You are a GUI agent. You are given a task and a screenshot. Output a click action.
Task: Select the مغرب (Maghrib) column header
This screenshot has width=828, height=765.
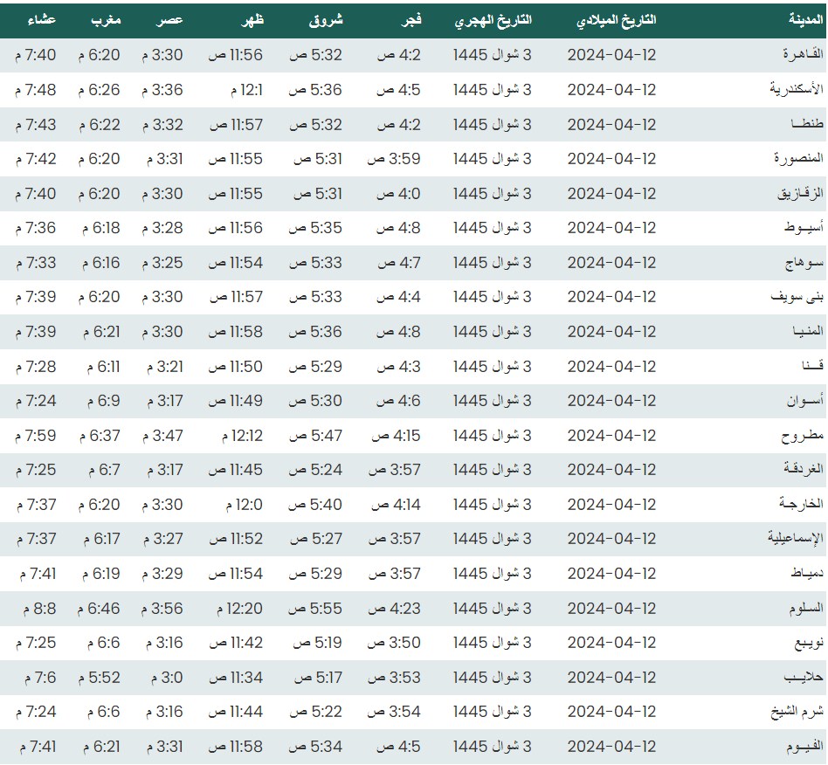coord(107,19)
